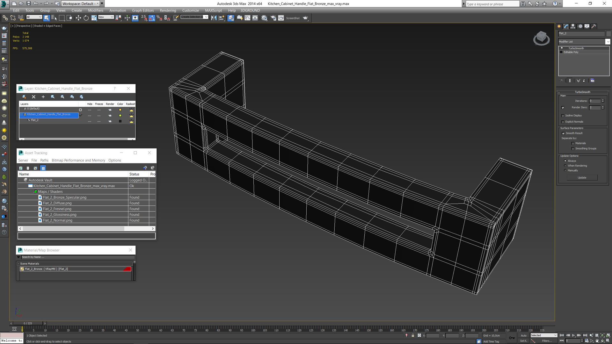Screen dimensions: 612x344
Task: Open the Hierarchy command panel tab
Action: click(x=573, y=26)
